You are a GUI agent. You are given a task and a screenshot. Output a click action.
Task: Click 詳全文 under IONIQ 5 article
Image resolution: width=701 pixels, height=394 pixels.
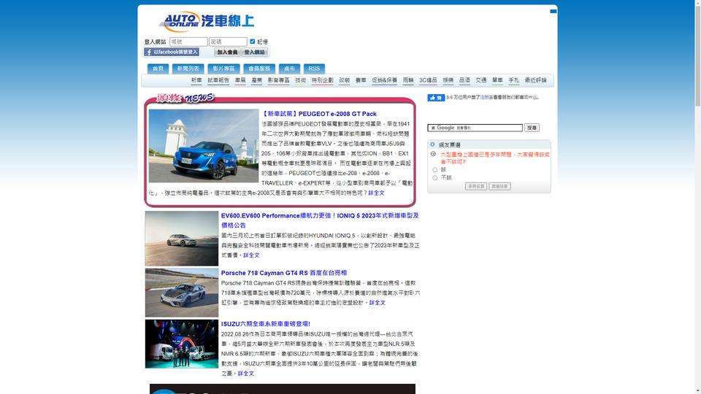251,255
